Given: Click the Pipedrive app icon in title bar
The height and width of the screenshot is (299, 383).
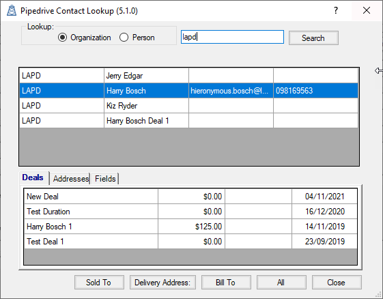Looking at the screenshot, I should coord(12,10).
